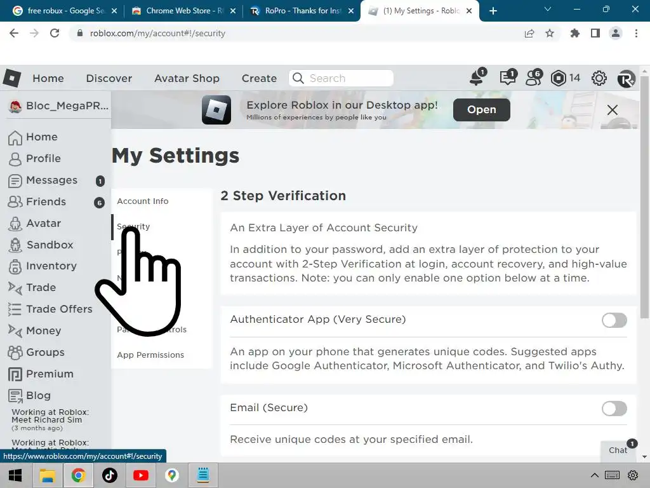This screenshot has height=488, width=650.
Task: Click the Roblox app icon in the banner
Action: point(216,110)
